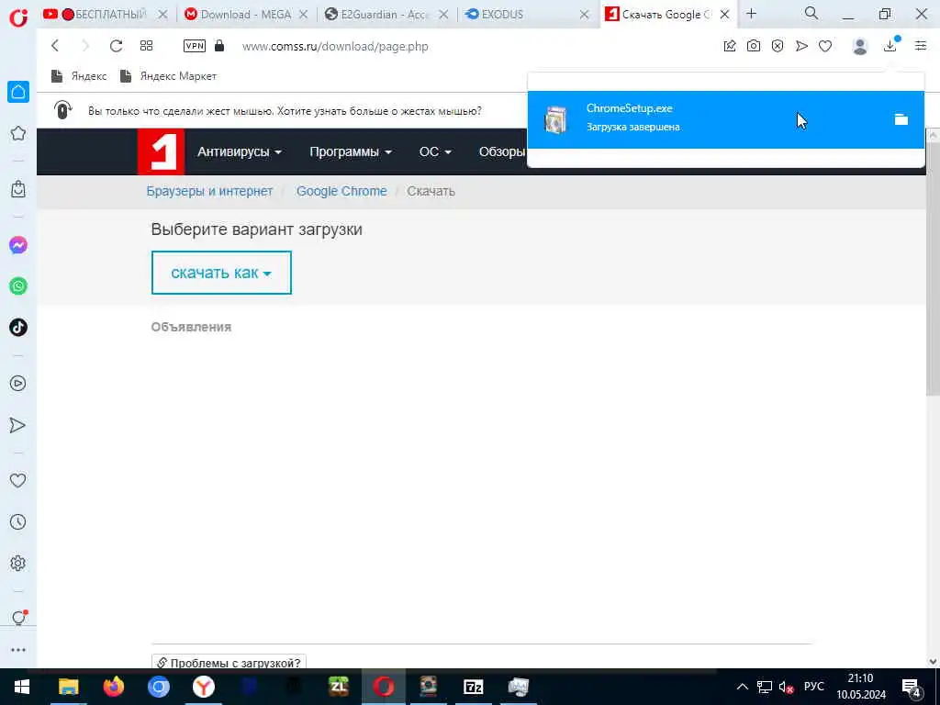940x705 pixels.
Task: Open the Windows Start button
Action: click(22, 687)
